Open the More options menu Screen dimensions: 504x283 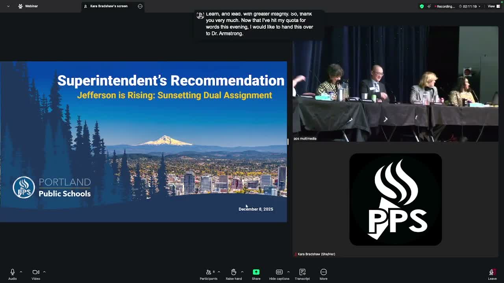[323, 272]
